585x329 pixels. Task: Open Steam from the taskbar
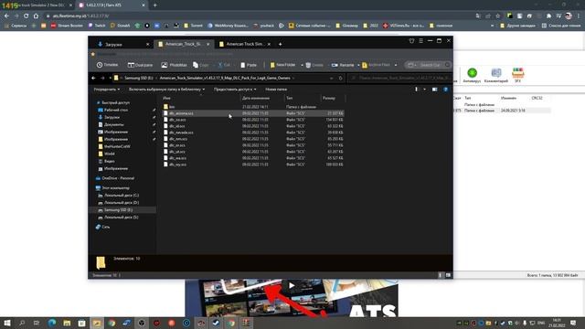click(216, 323)
